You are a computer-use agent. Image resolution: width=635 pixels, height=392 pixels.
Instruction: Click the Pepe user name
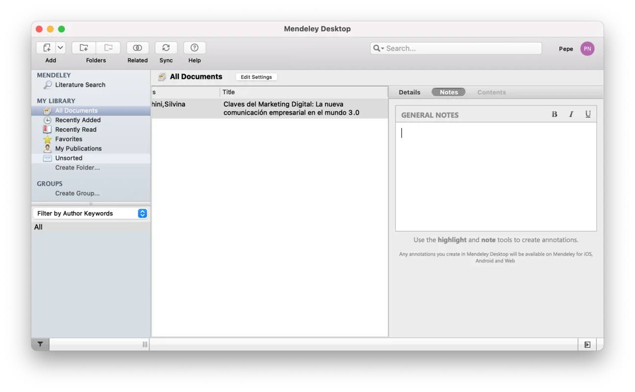(566, 49)
